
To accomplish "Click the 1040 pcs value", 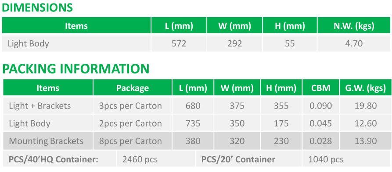I will [326, 159].
